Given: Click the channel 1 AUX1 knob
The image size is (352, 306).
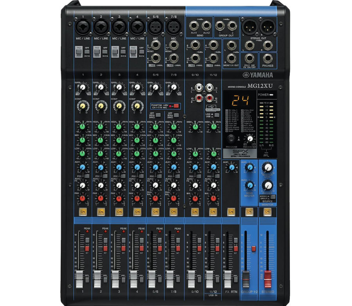Looking at the screenshot, I should [83, 167].
